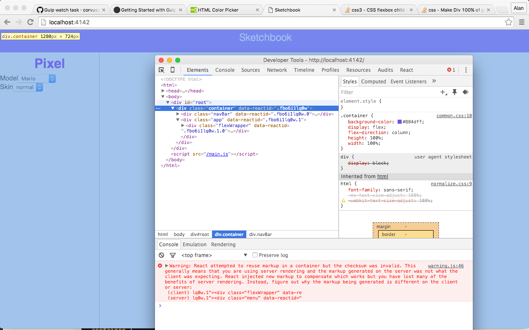The height and width of the screenshot is (330, 529).
Task: Open common.css:18 source link
Action: click(454, 116)
